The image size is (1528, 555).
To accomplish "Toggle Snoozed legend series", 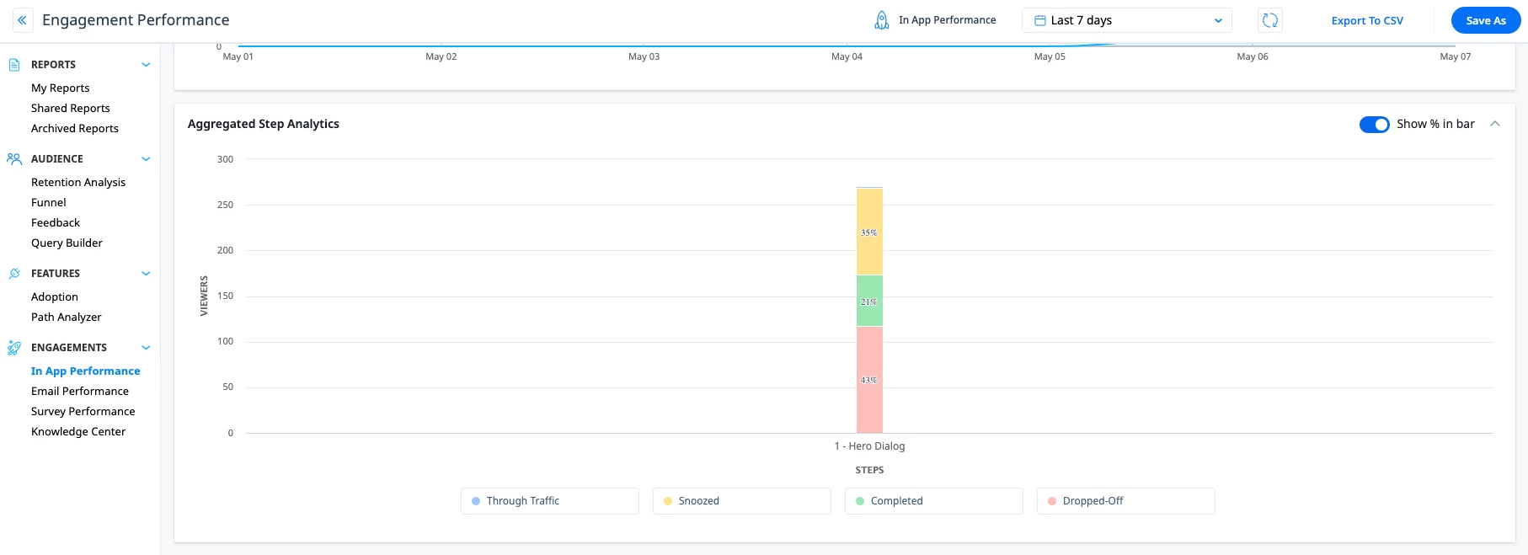I will pyautogui.click(x=742, y=501).
